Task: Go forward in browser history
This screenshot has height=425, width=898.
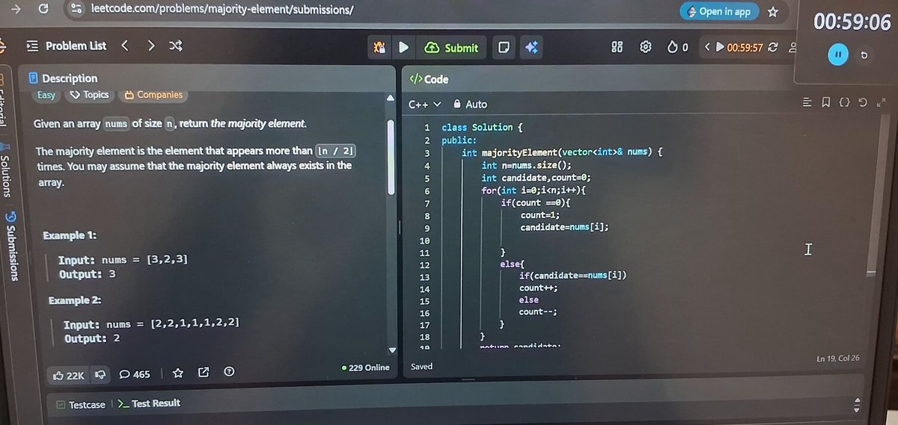Action: tap(16, 8)
